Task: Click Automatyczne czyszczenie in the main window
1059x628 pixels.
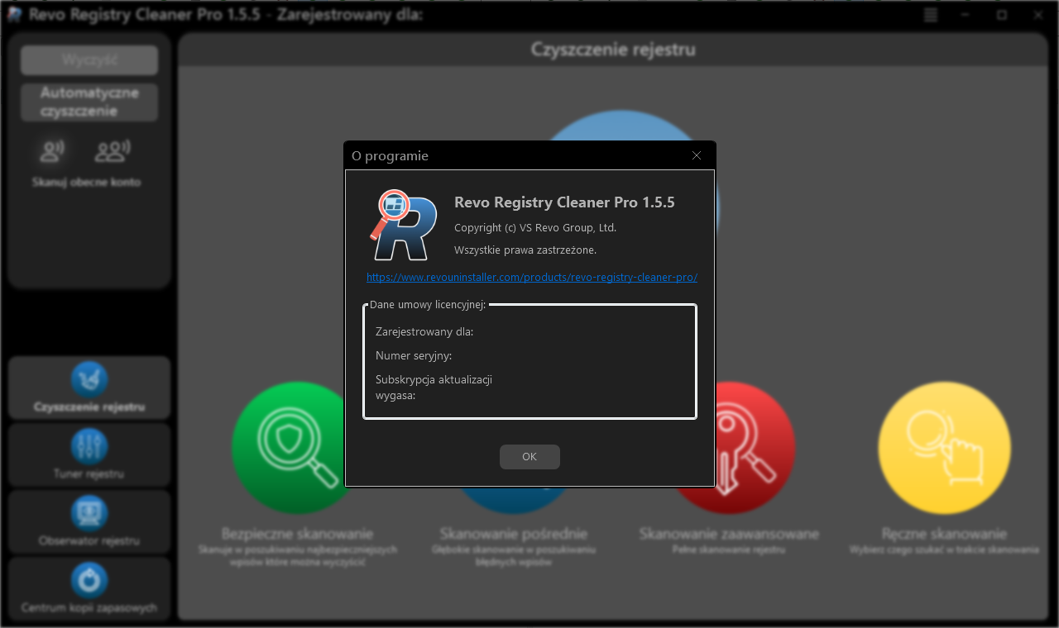Action: 89,102
